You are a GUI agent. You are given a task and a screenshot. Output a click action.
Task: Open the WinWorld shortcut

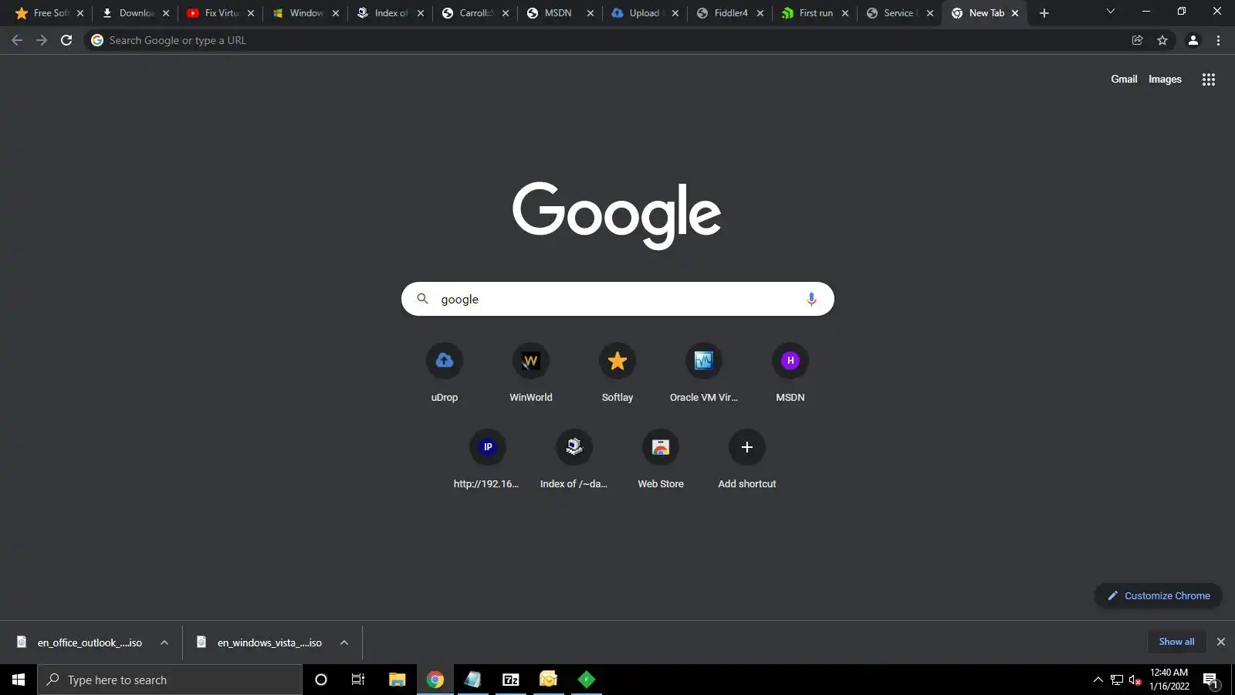coord(531,373)
